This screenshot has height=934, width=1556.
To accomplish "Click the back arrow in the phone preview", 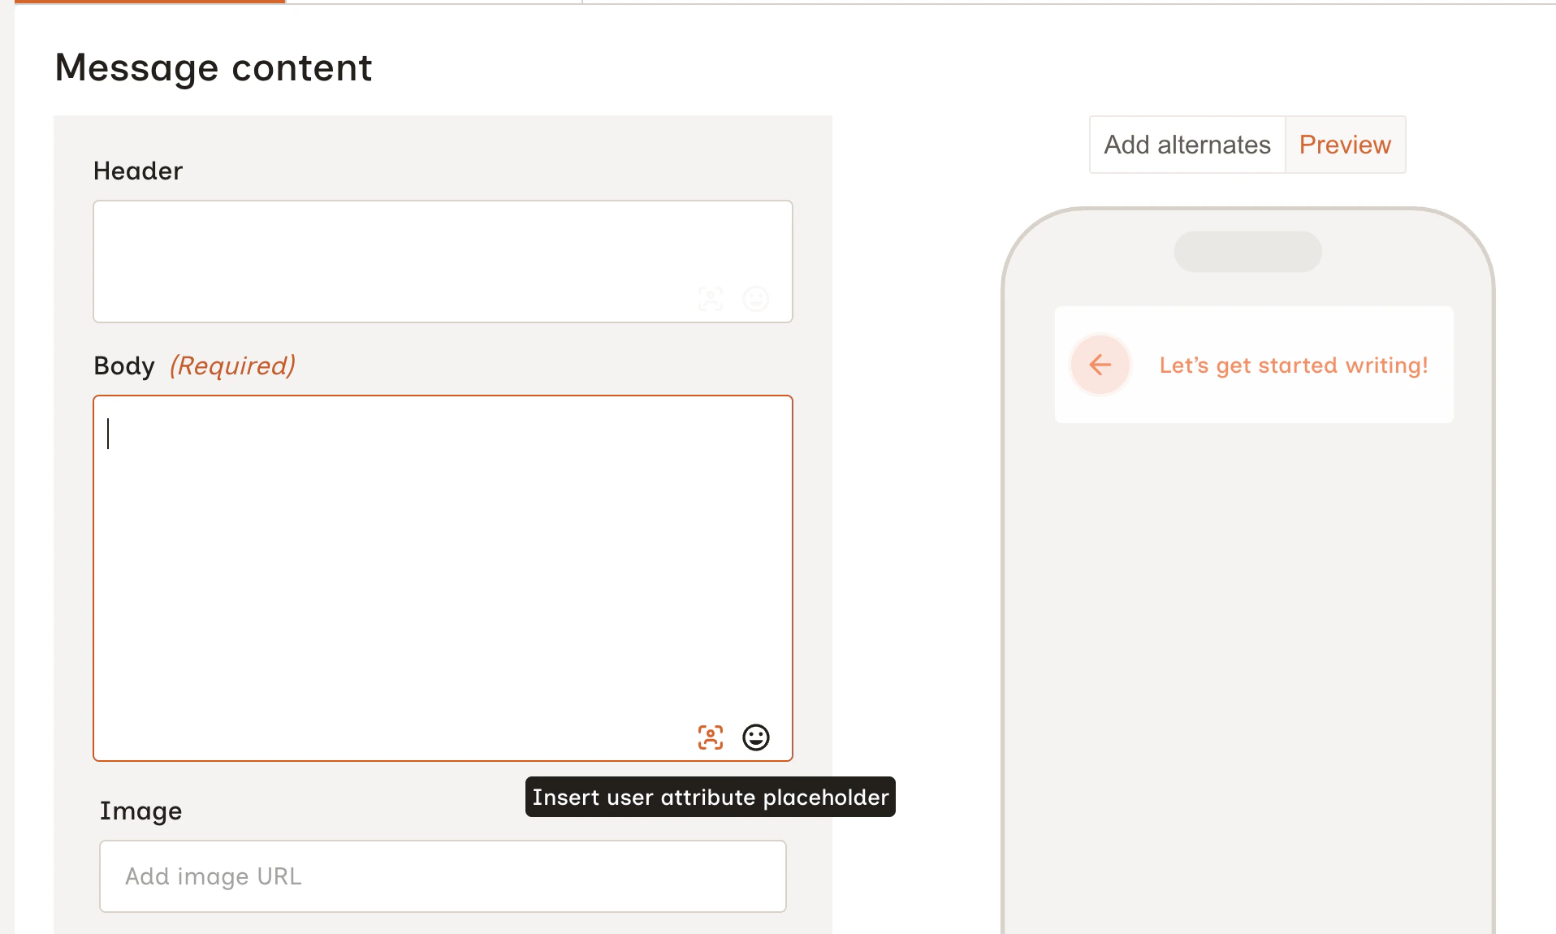I will (x=1100, y=365).
